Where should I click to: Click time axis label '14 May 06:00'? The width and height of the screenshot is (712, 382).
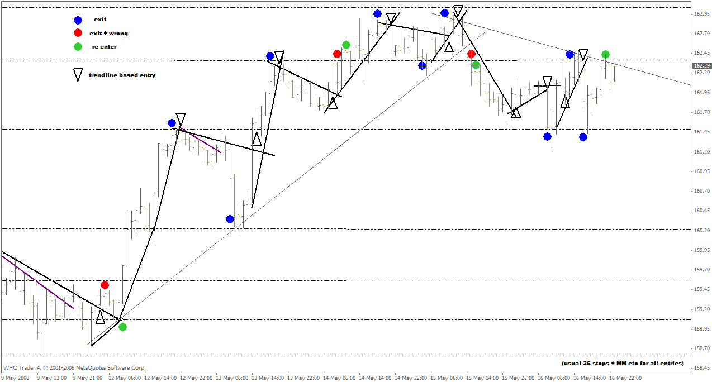click(339, 378)
